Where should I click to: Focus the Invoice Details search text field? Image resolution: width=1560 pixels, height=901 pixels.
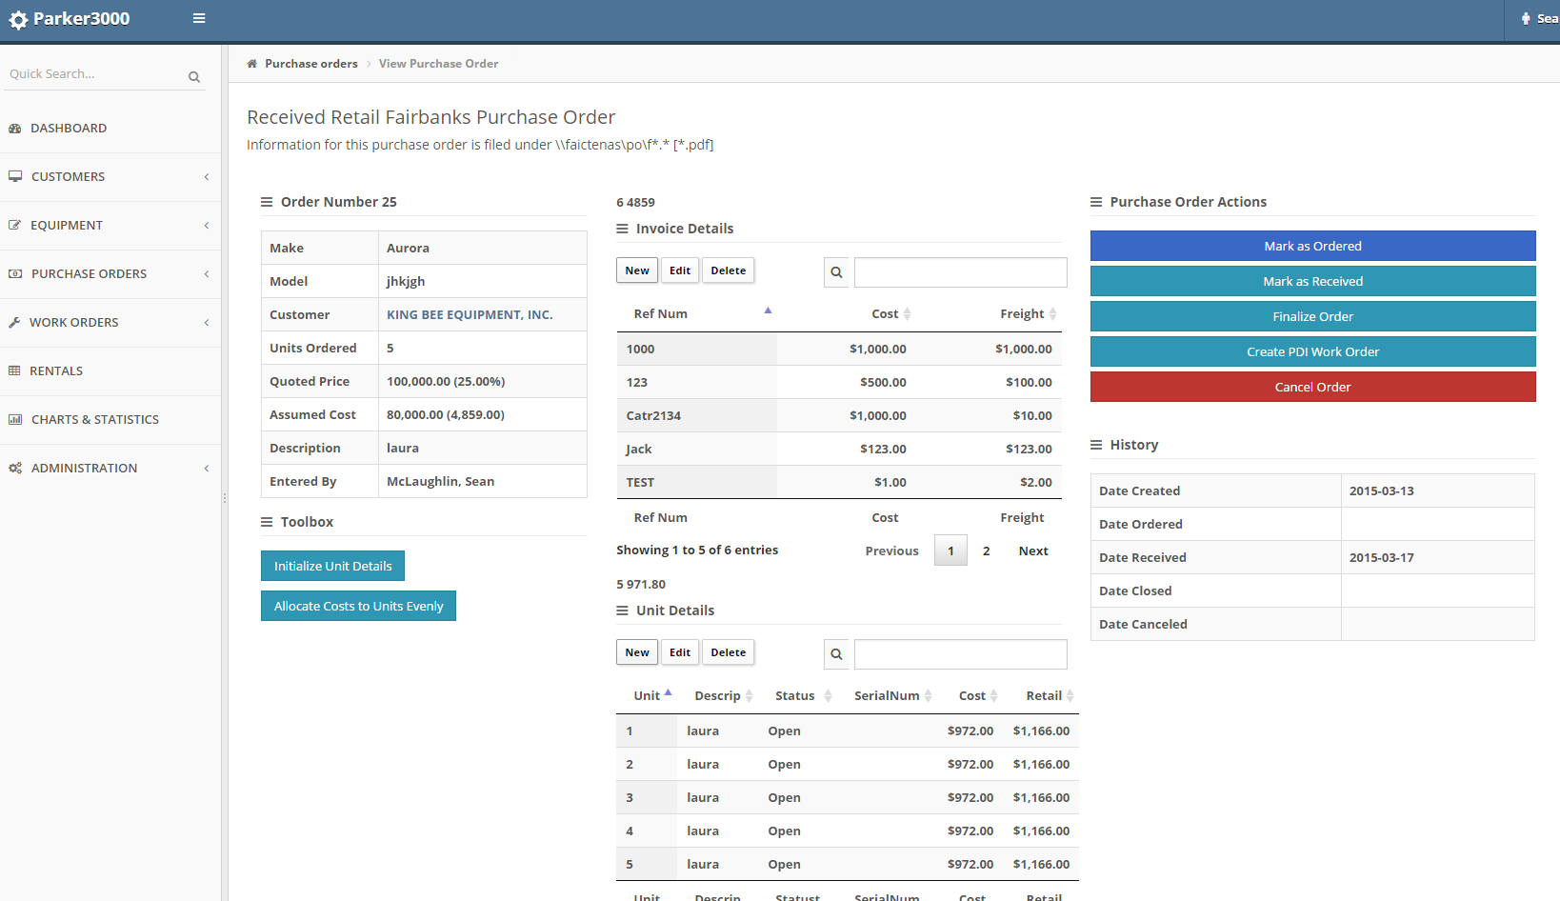pos(960,272)
